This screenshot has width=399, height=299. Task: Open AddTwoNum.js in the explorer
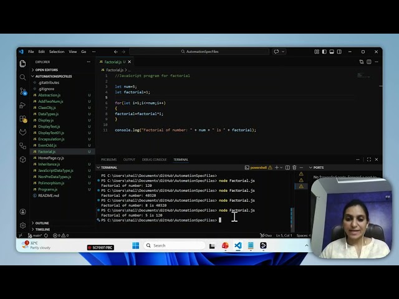tap(50, 102)
